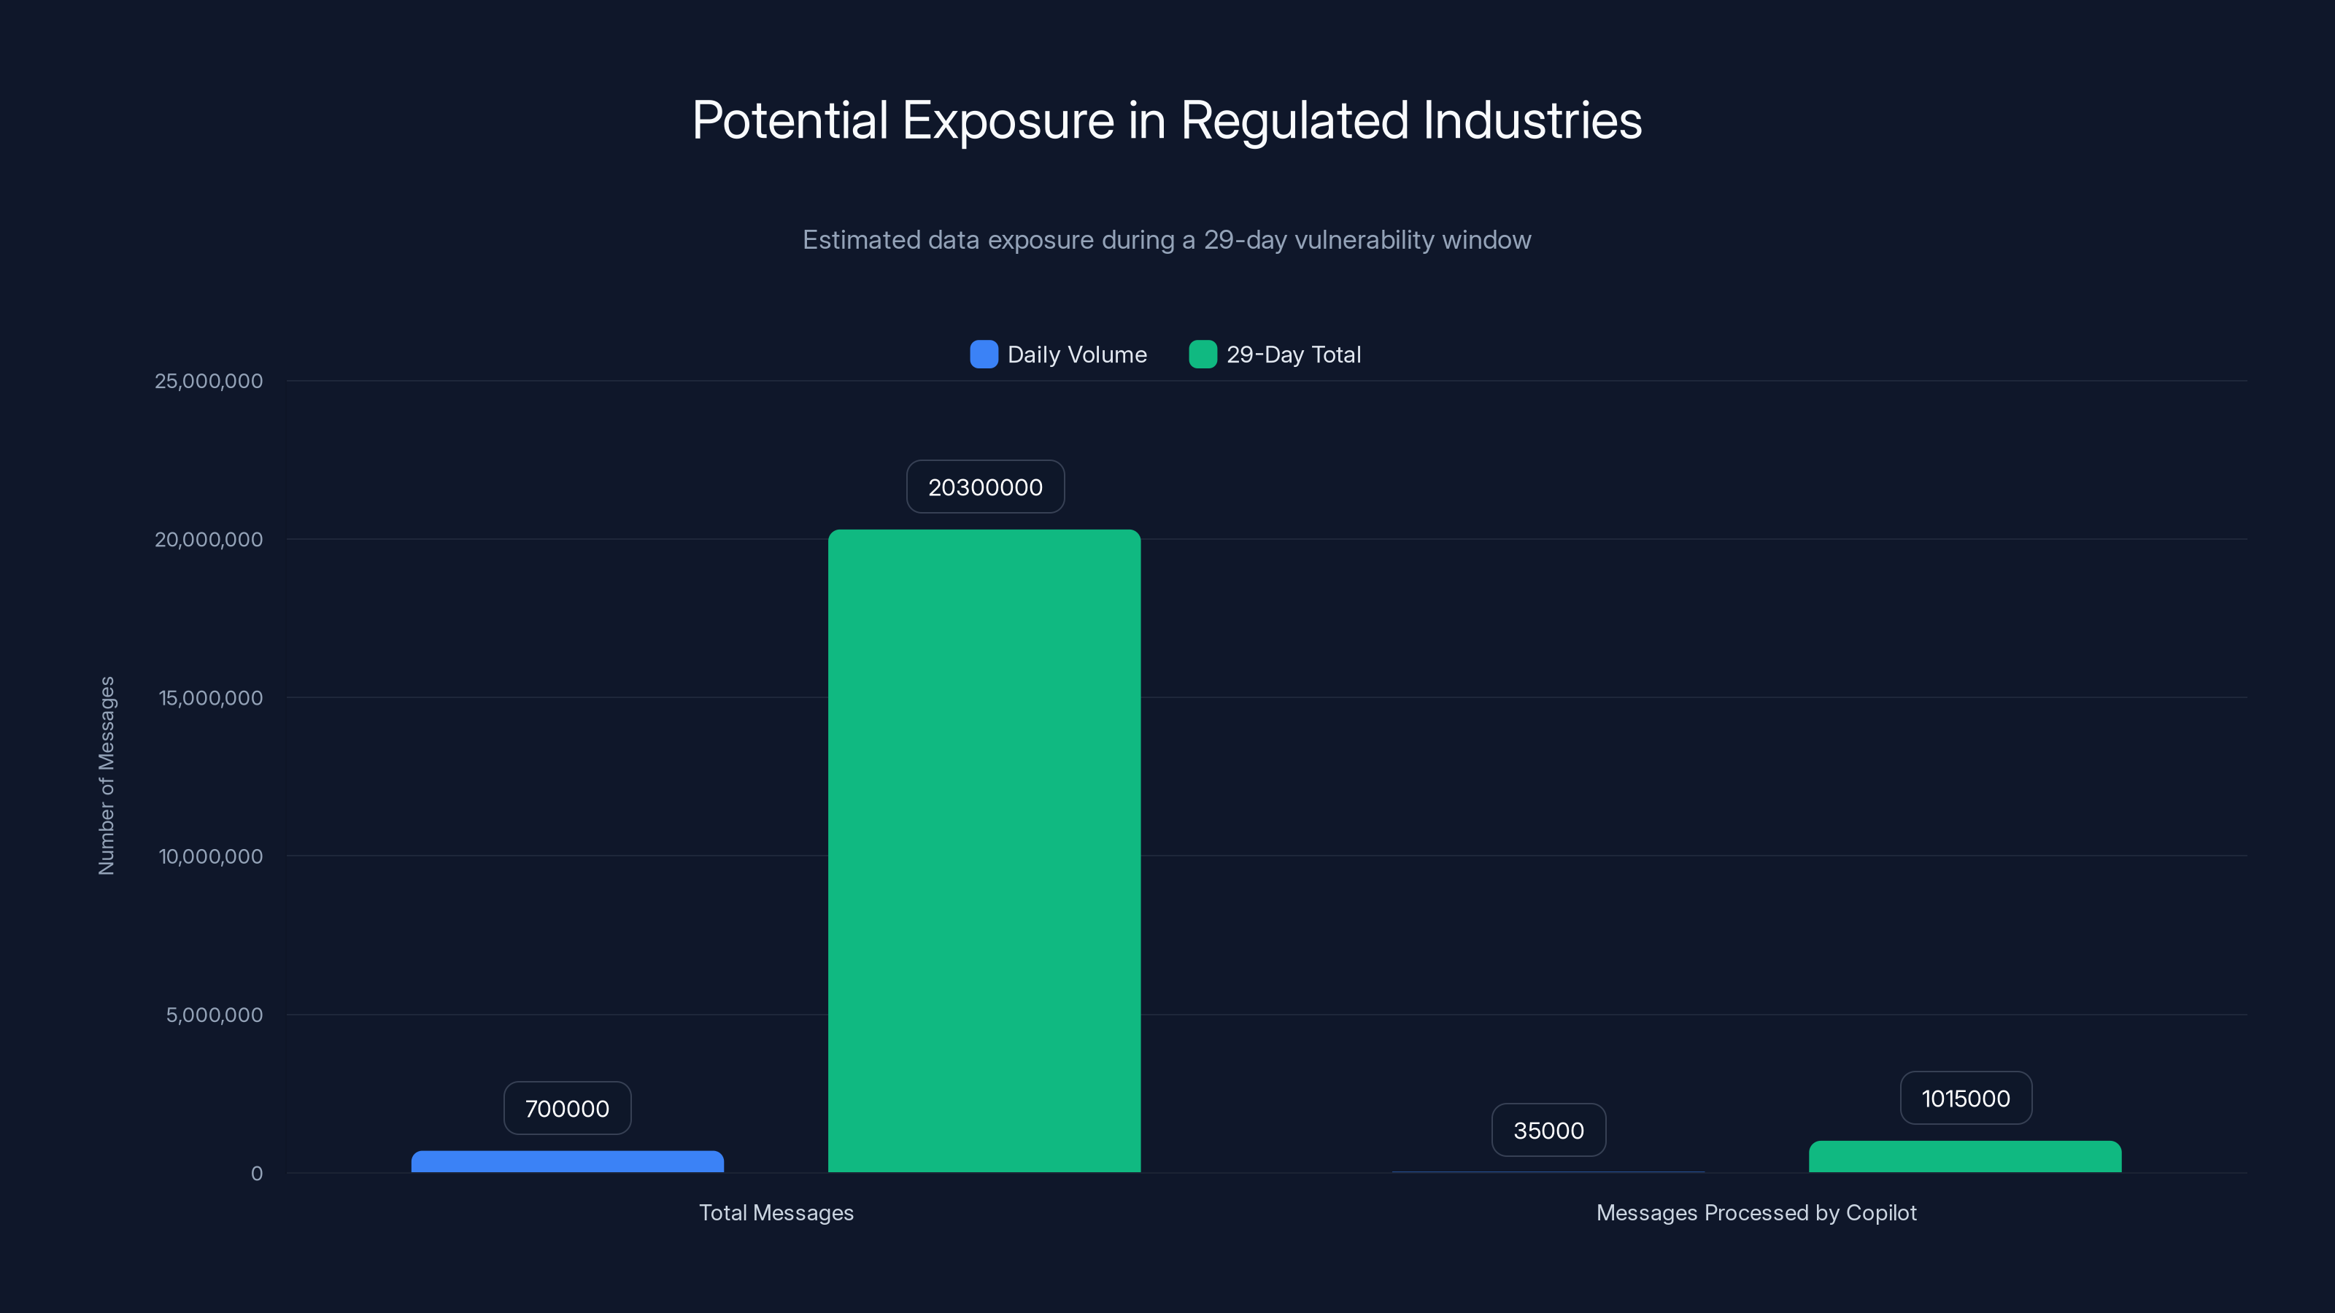The width and height of the screenshot is (2335, 1313).
Task: Select the Messages Processed by Copilot label
Action: pyautogui.click(x=1756, y=1212)
